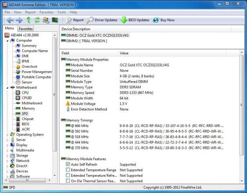This screenshot has height=193, width=247.
Task: Open the File menu
Action: tap(7, 12)
